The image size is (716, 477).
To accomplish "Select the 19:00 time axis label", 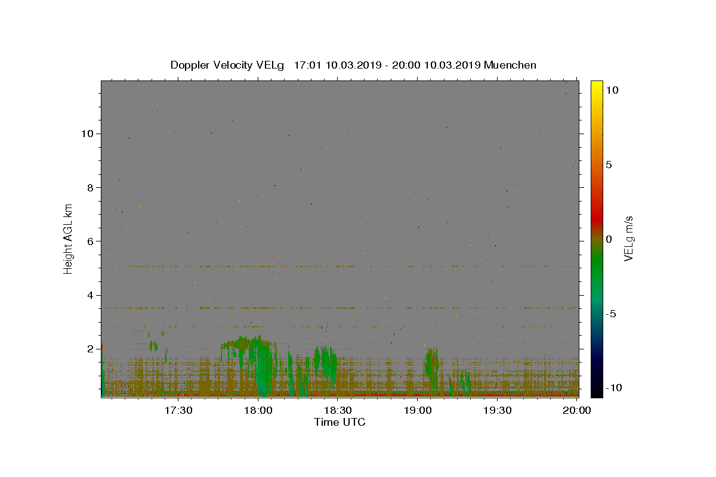I will tap(418, 410).
